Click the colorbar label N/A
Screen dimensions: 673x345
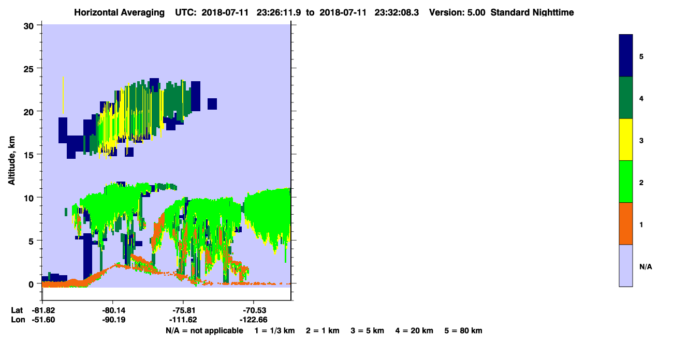(x=646, y=267)
